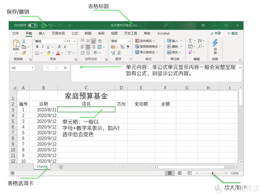
Task: Toggle Bottom Align
Action: click(94, 41)
